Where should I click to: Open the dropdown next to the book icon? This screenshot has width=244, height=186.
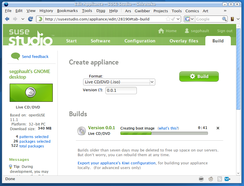click(238, 19)
